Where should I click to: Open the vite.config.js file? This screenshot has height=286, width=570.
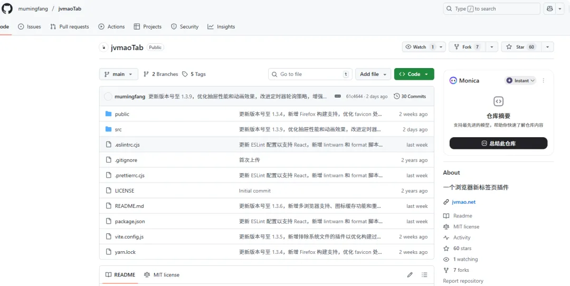pos(129,236)
